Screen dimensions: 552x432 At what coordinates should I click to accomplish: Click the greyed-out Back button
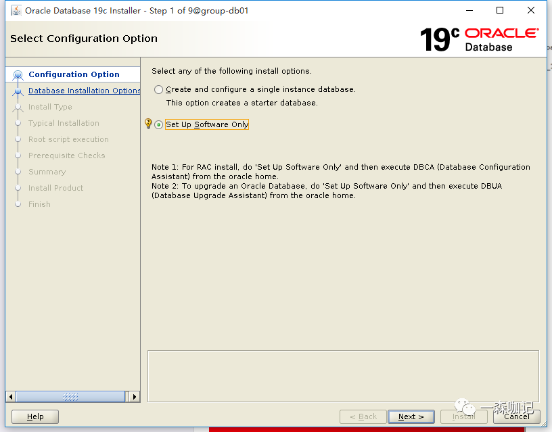tap(363, 416)
